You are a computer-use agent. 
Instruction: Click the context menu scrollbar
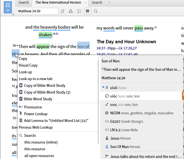tap(98, 101)
